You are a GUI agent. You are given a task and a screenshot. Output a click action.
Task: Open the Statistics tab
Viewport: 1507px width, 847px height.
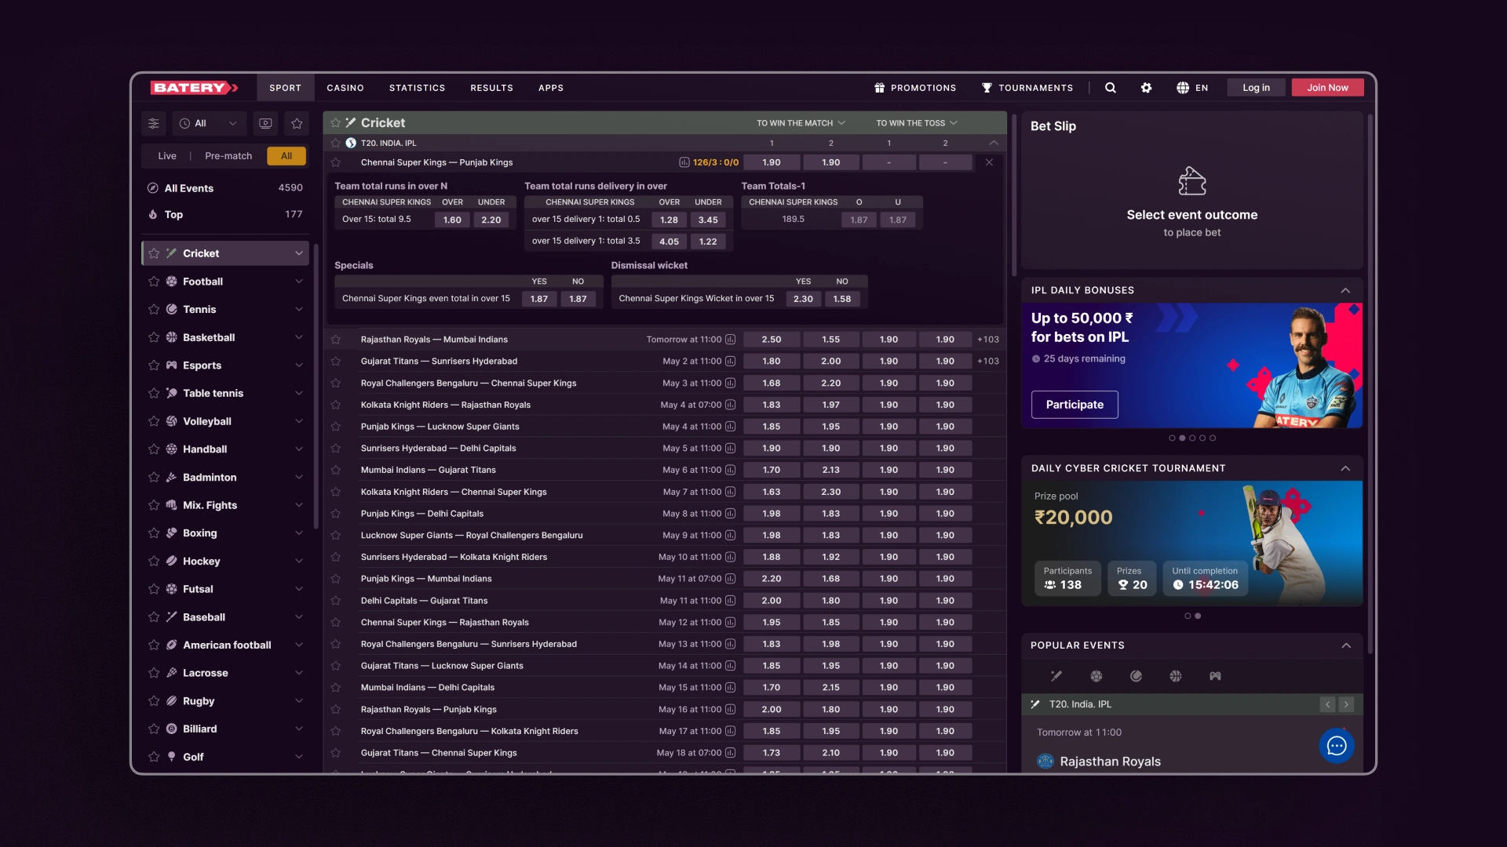coord(417,88)
